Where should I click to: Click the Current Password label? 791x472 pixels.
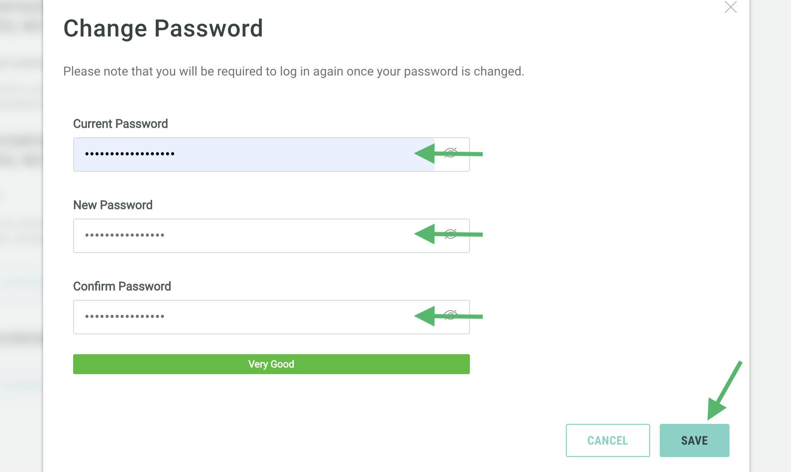(120, 124)
